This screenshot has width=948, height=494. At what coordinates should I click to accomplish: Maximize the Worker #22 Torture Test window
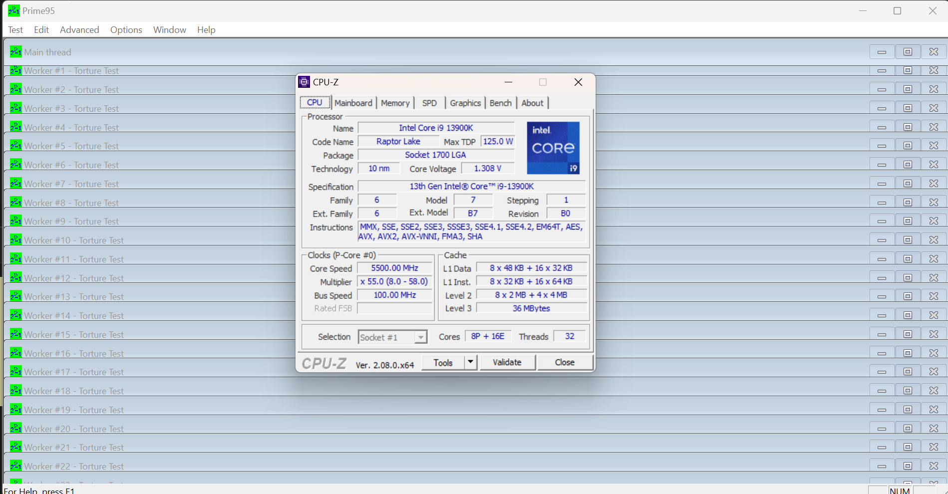click(908, 466)
